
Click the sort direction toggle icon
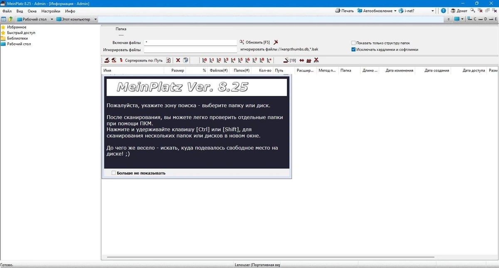(168, 60)
